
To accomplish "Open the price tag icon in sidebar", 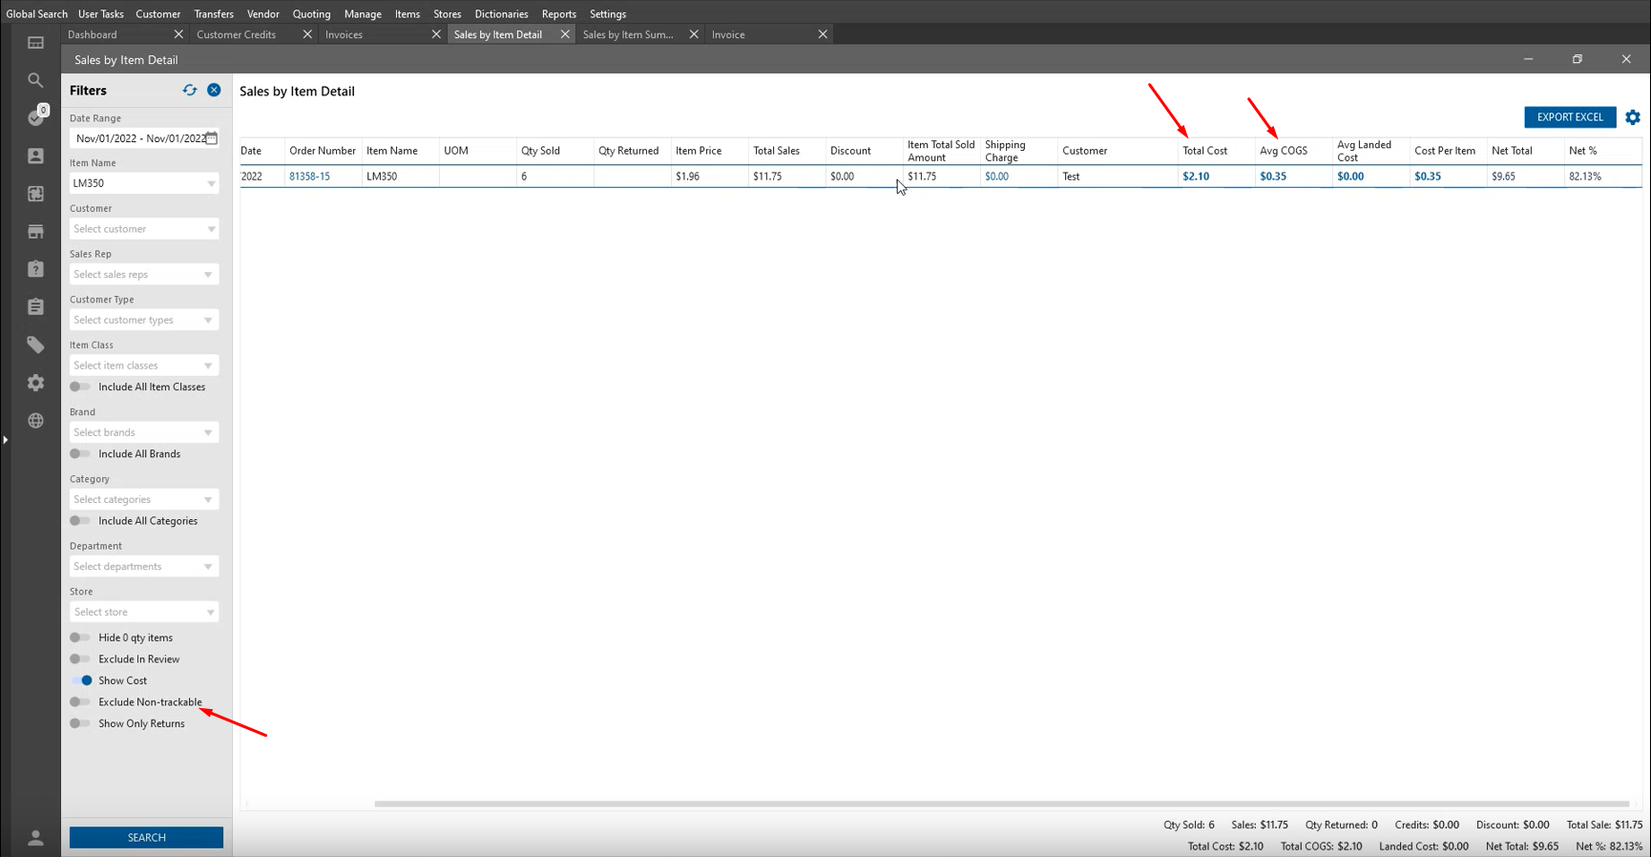I will point(35,345).
